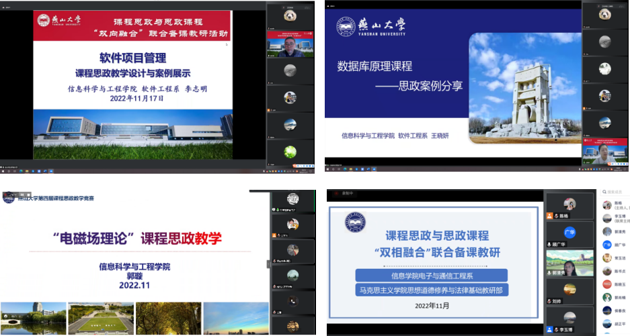Toggle 刘帅's muted microphone icon
Image resolution: width=630 pixels, height=336 pixels.
(x=549, y=301)
